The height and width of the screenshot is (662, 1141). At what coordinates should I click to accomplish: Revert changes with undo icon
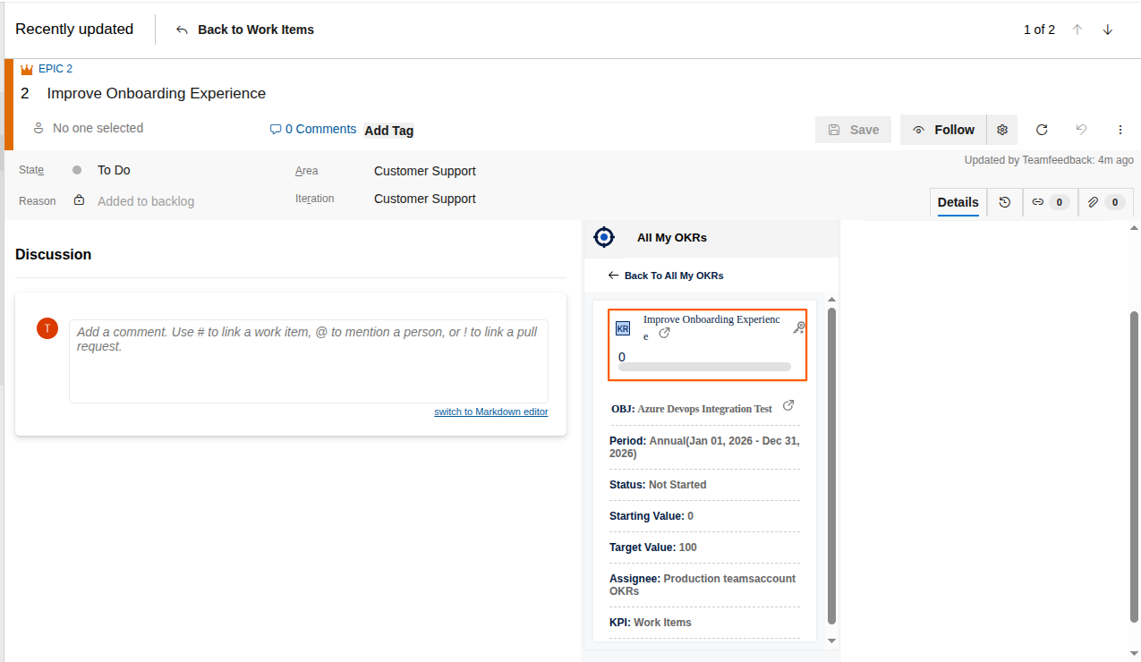1081,130
